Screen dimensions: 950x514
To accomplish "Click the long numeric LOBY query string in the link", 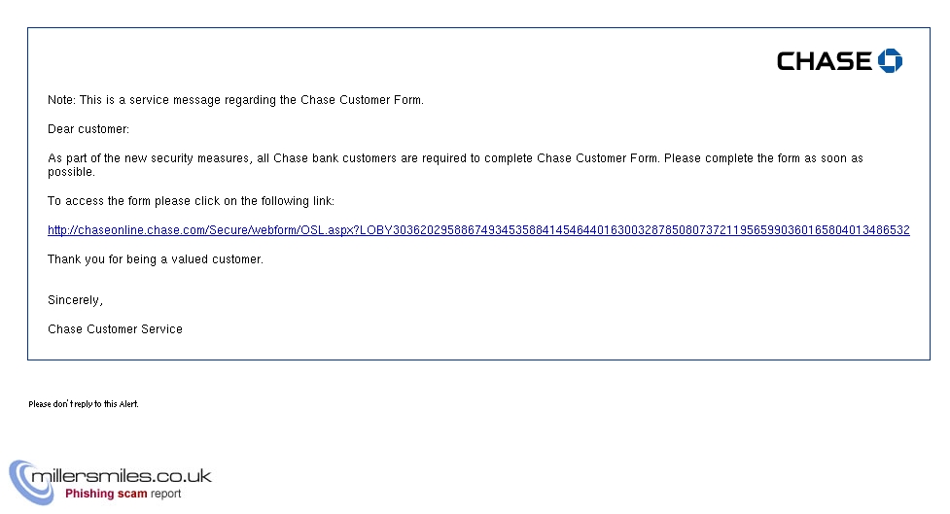I will (635, 230).
